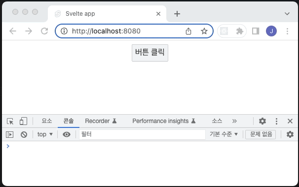Click the console prompt line
299x187 pixels.
pos(150,146)
